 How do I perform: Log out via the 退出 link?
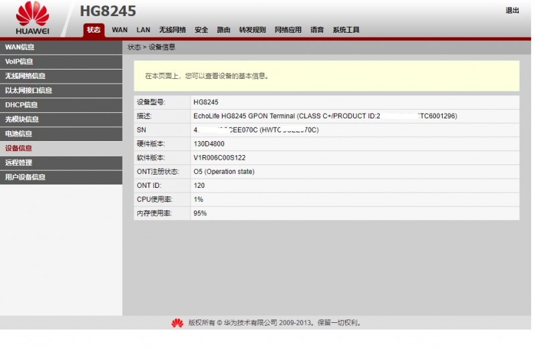tap(512, 11)
